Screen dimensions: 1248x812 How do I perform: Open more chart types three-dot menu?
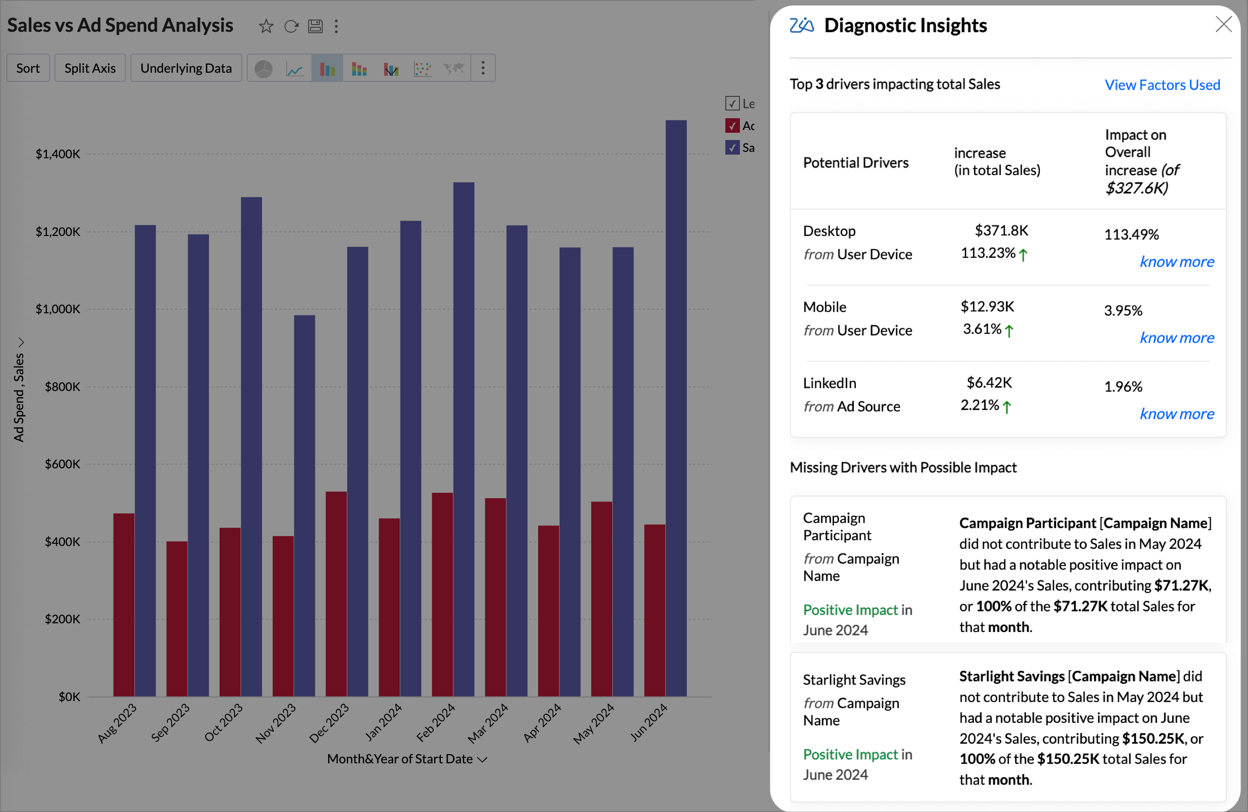point(483,68)
